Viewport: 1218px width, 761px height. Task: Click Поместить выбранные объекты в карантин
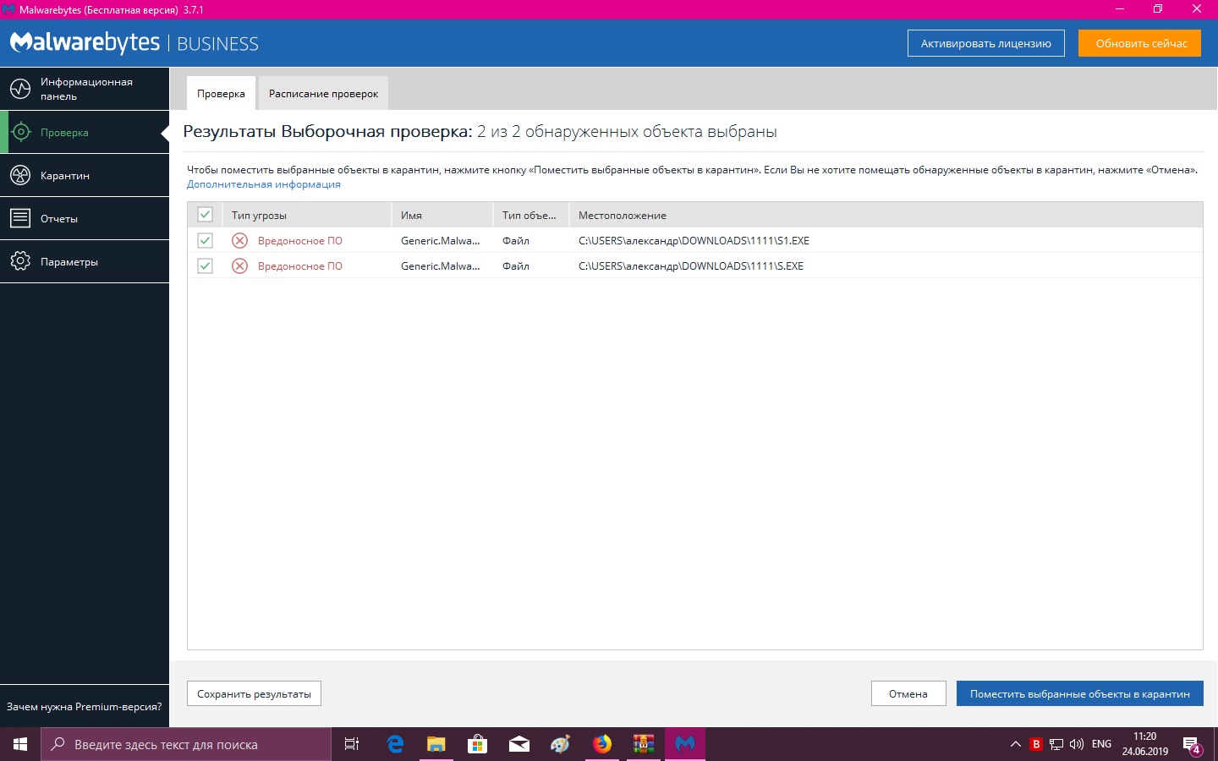tap(1080, 693)
